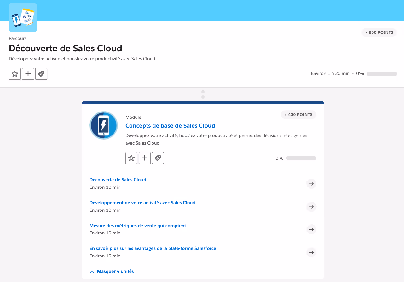Open Mesure des métriques de vente qui comptent
This screenshot has width=404, height=282.
coord(138,226)
